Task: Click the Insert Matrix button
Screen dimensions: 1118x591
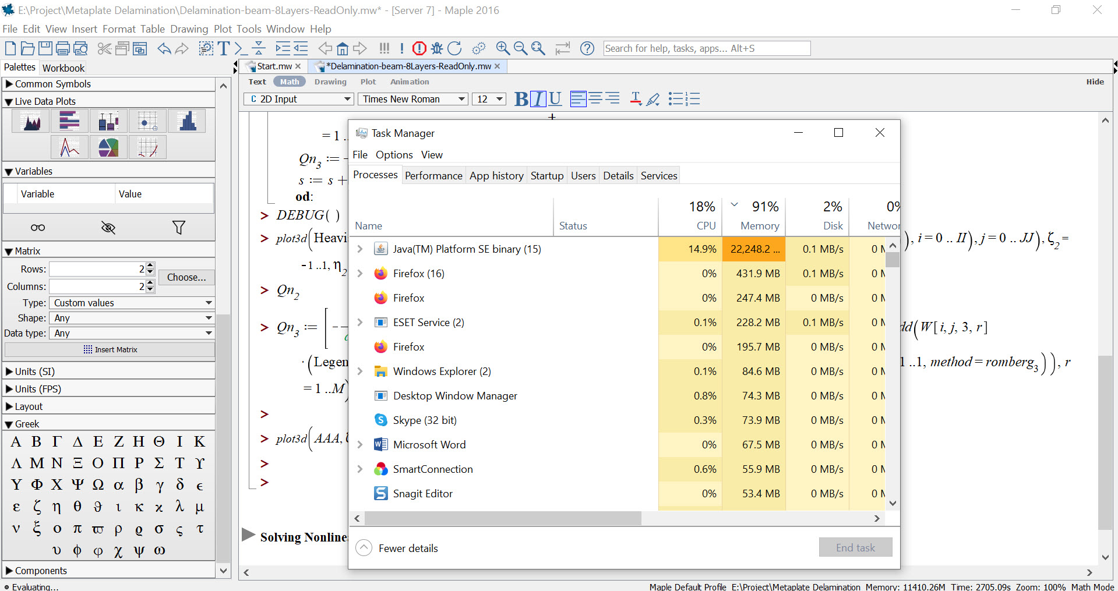Action: coord(110,349)
